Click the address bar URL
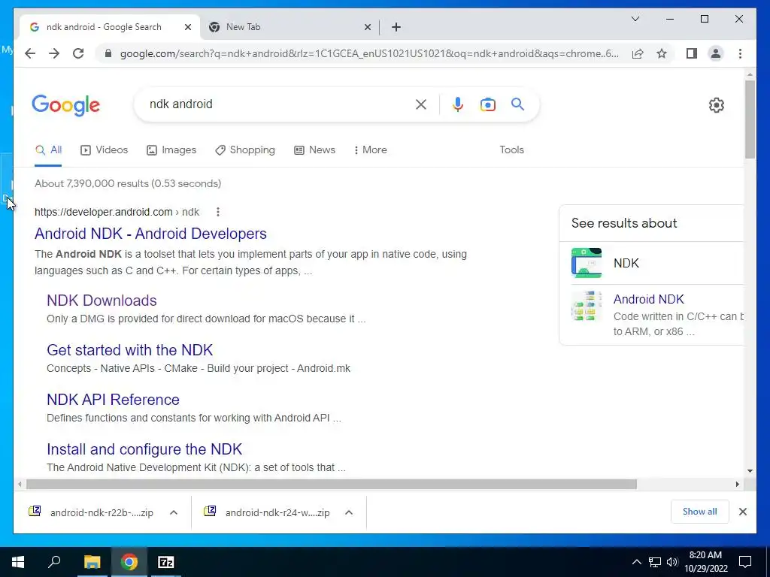This screenshot has width=770, height=577. (x=369, y=53)
